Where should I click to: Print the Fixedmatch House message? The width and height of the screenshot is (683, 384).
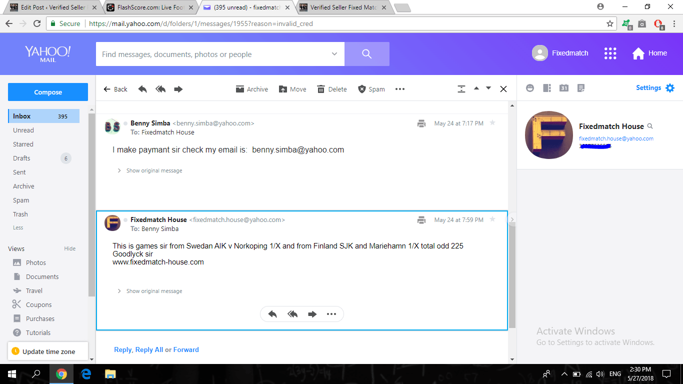point(421,220)
